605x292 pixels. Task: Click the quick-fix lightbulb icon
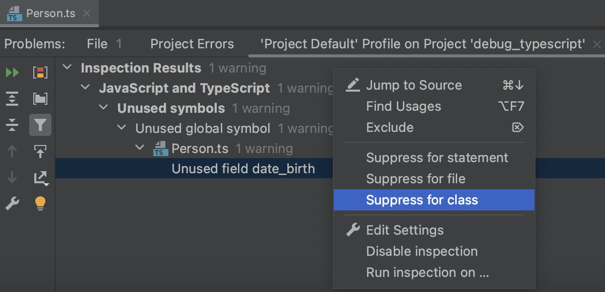40,203
